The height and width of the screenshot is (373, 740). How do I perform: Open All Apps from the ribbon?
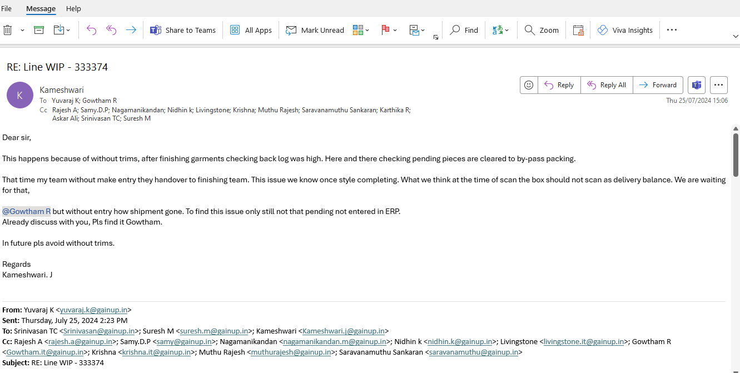click(251, 30)
